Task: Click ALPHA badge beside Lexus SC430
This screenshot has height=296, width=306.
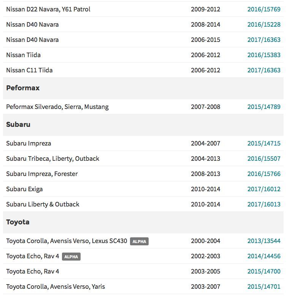Action: 140,242
